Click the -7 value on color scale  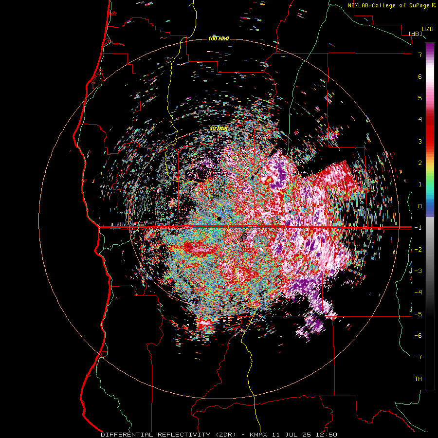[x=418, y=357]
